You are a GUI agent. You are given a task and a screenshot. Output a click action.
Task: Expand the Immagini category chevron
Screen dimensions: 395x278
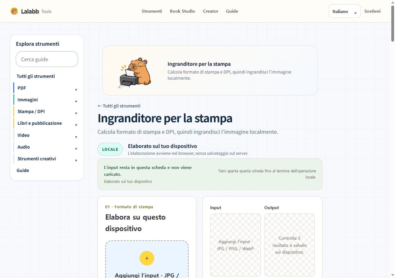click(76, 101)
